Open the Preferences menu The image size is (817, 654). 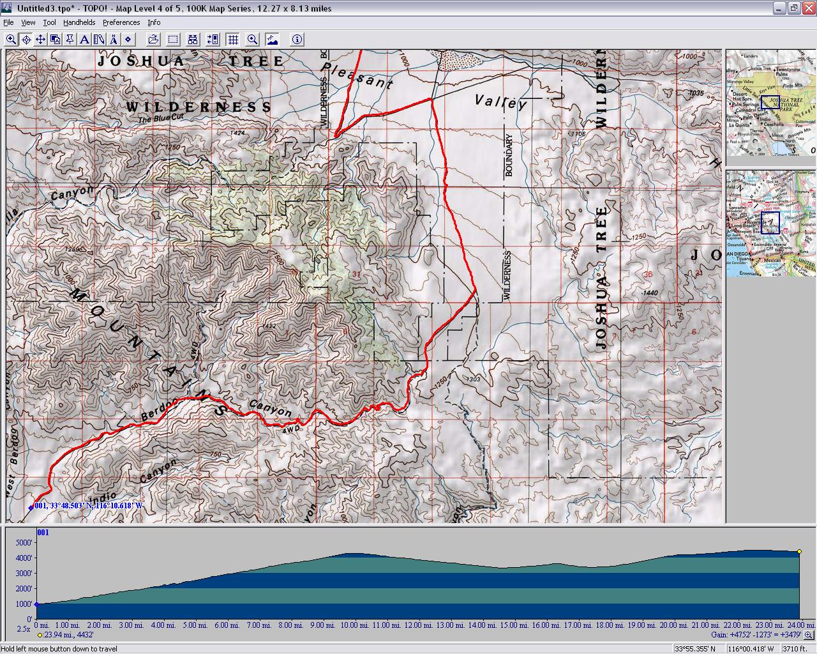click(121, 22)
